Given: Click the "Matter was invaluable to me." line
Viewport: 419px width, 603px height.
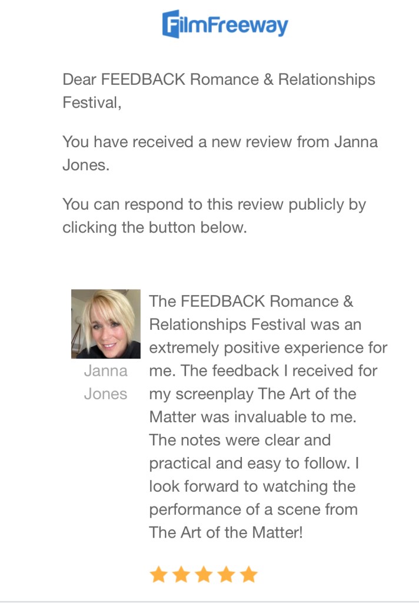Looking at the screenshot, I should coord(252,417).
